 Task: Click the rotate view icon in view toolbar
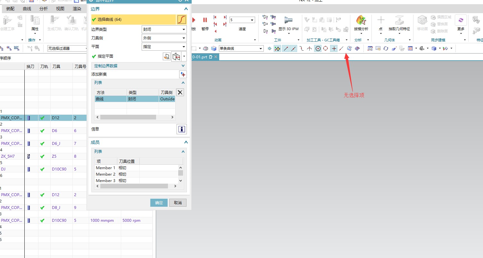pos(386,48)
